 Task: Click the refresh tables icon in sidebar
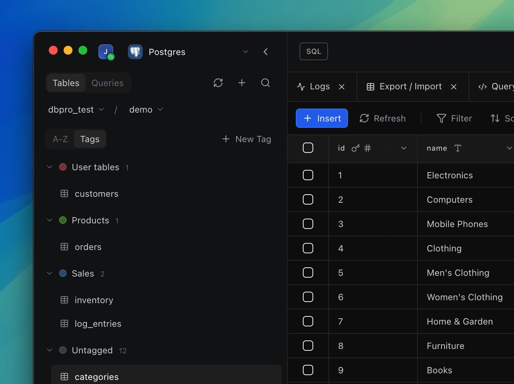[218, 83]
